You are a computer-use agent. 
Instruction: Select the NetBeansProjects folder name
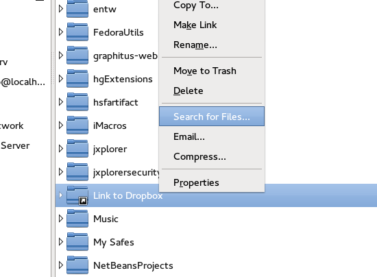[x=133, y=266]
